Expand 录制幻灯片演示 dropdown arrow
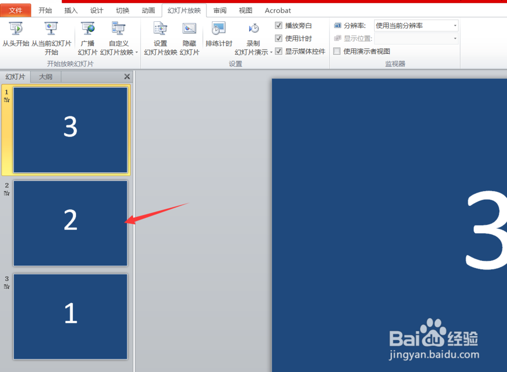This screenshot has width=507, height=372. (271, 52)
